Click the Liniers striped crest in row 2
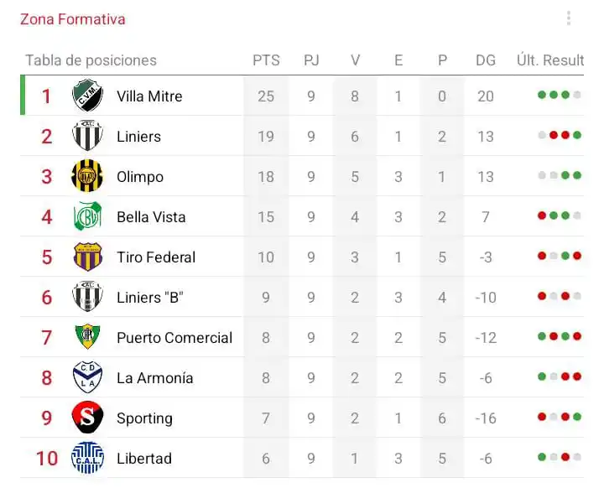Viewport: 604px width, 493px height. 87,136
